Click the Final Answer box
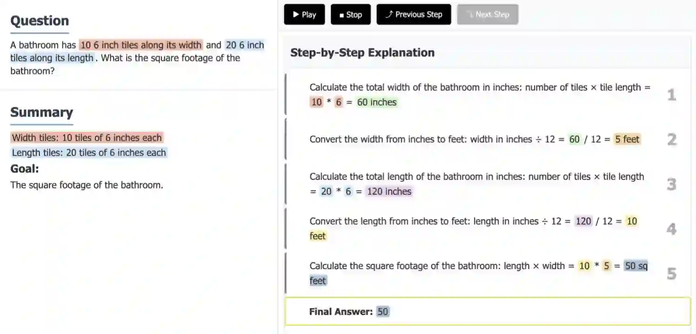The image size is (696, 334). (x=487, y=311)
